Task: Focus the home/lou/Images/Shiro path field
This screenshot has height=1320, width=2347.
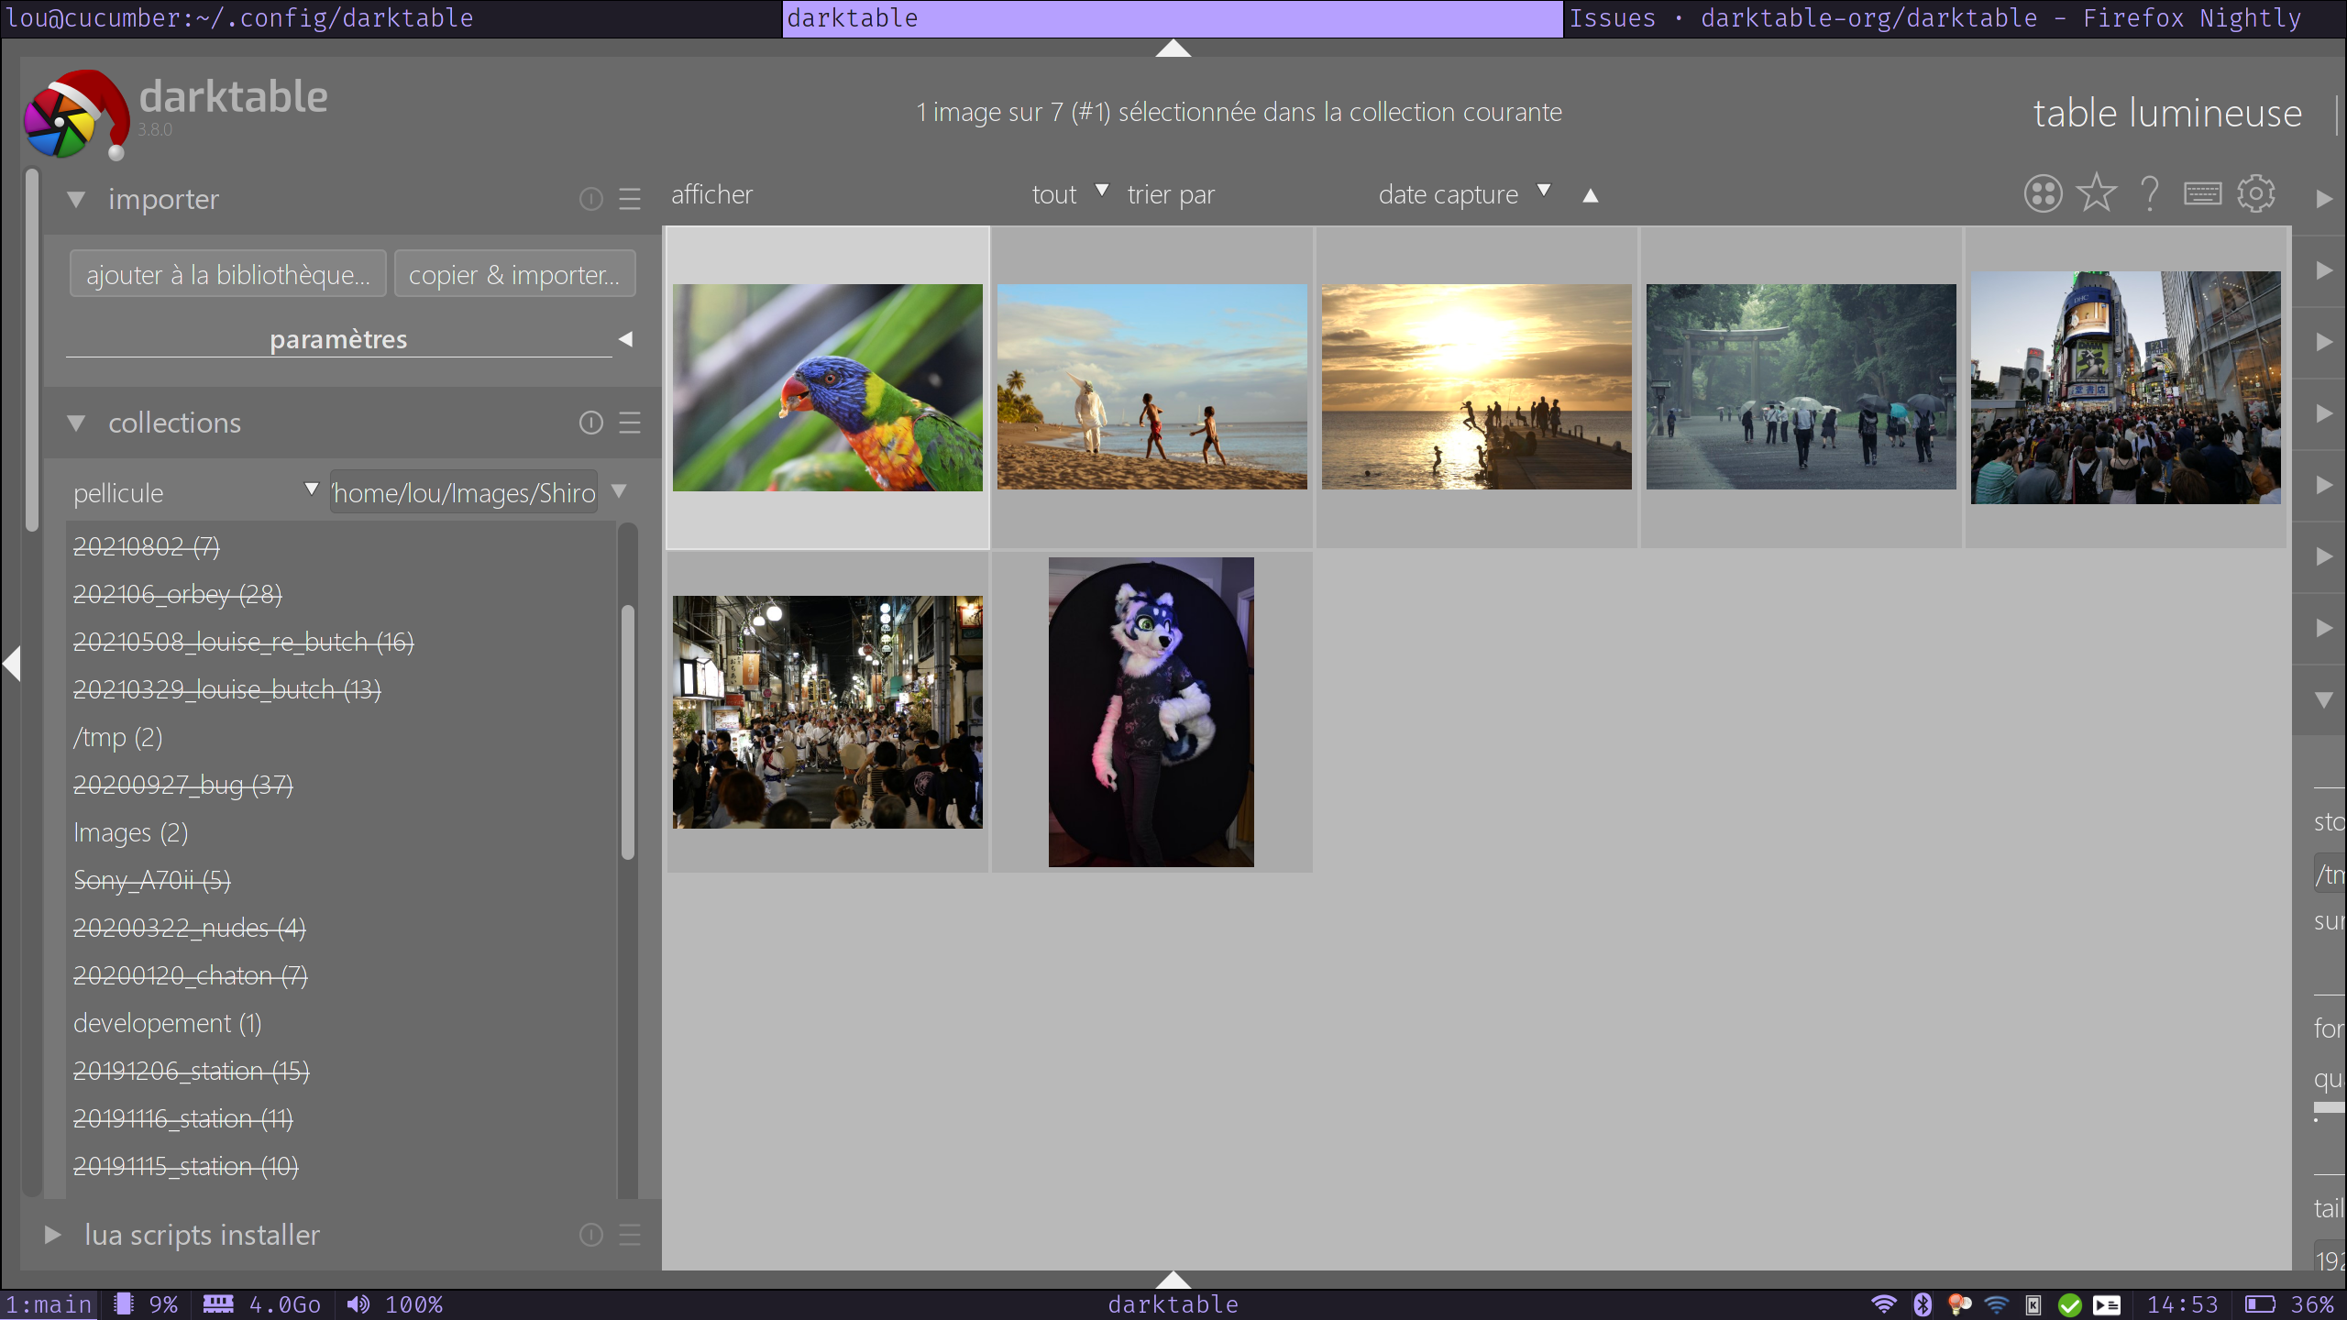Action: click(x=464, y=492)
